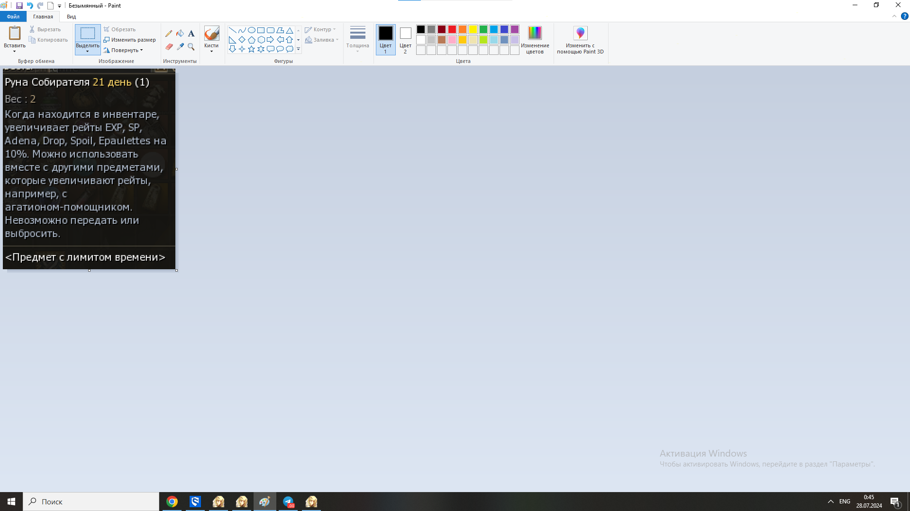The height and width of the screenshot is (511, 910).
Task: Open Edit with Paint 3D
Action: [580, 40]
